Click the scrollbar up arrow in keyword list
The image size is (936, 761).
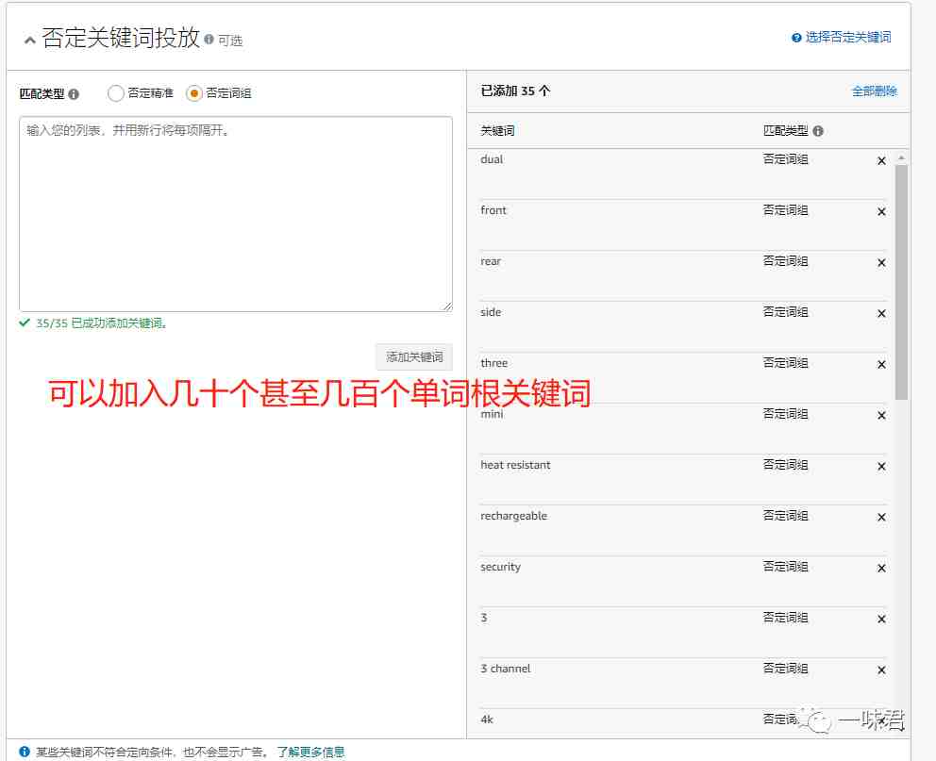[901, 158]
